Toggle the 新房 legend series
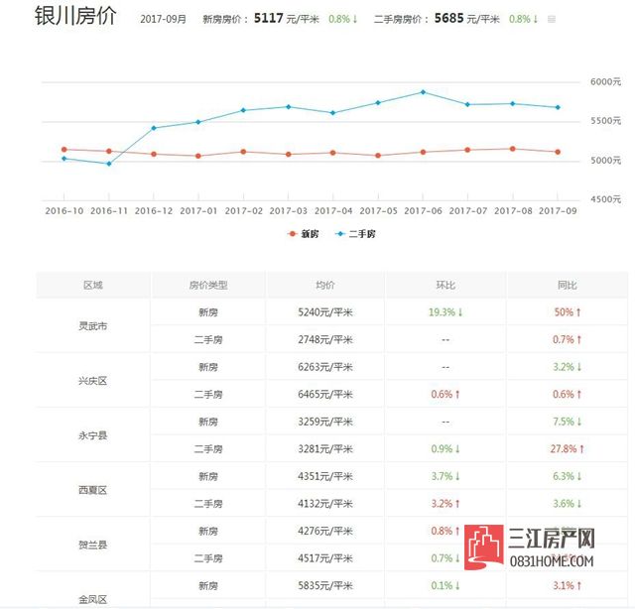Image resolution: width=635 pixels, height=609 pixels. coord(303,234)
